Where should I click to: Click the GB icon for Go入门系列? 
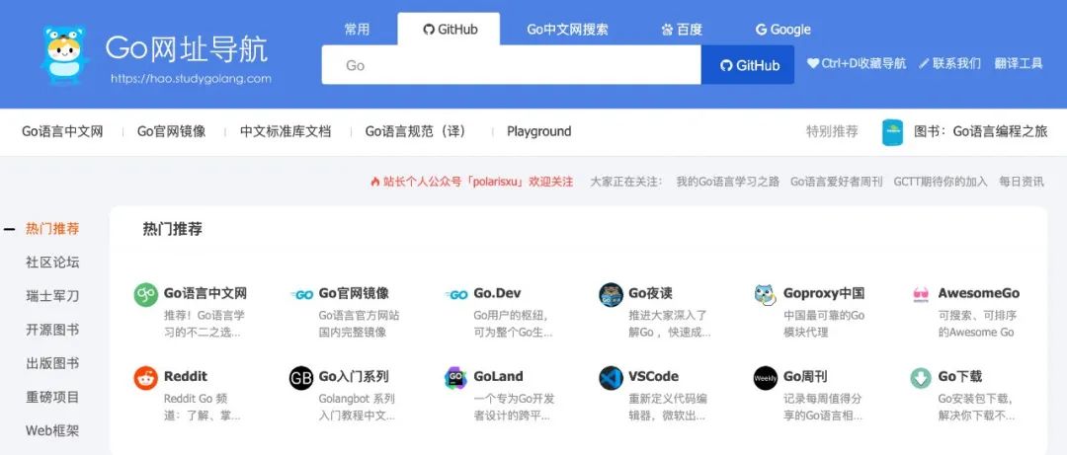click(301, 377)
